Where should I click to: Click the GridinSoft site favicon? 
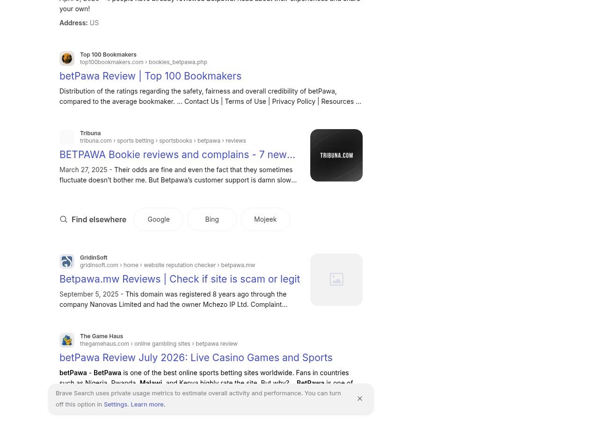(x=67, y=261)
